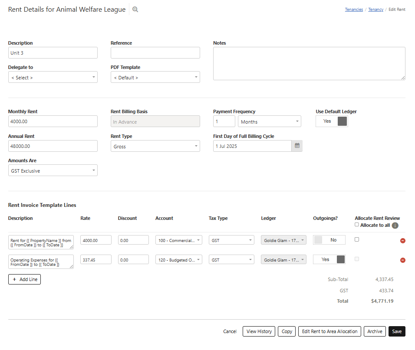Switch Outgoings toggle on the Rent line

[329, 240]
